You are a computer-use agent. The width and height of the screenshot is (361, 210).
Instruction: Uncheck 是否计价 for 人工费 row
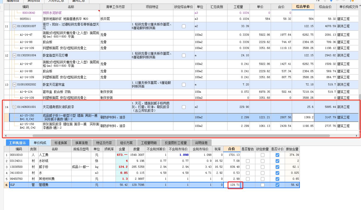277,155
